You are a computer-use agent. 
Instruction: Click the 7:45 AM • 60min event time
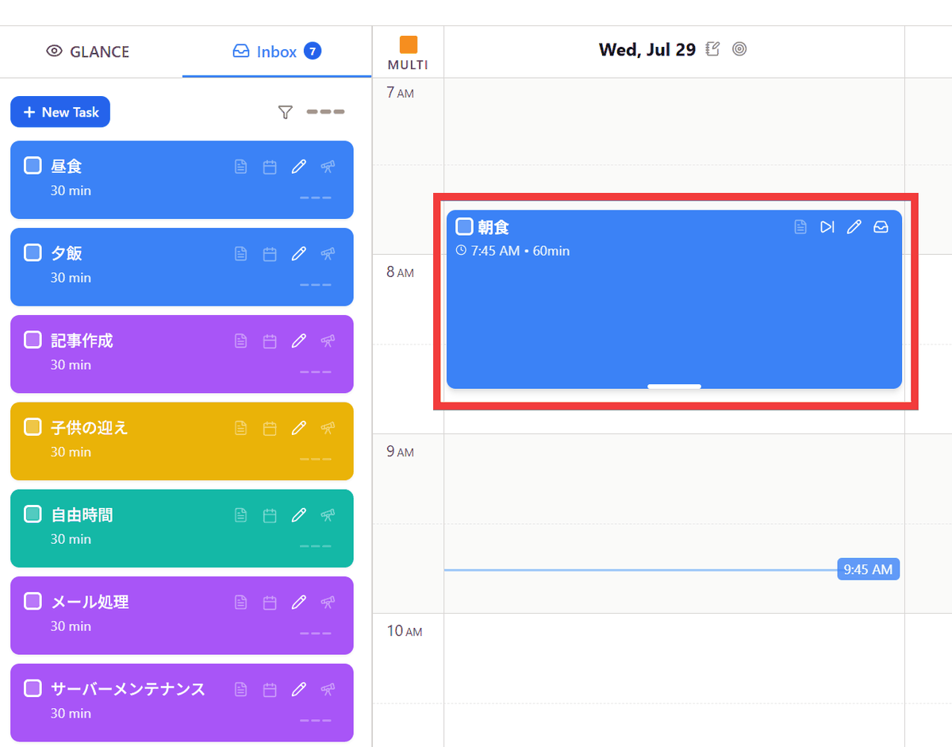tap(520, 251)
